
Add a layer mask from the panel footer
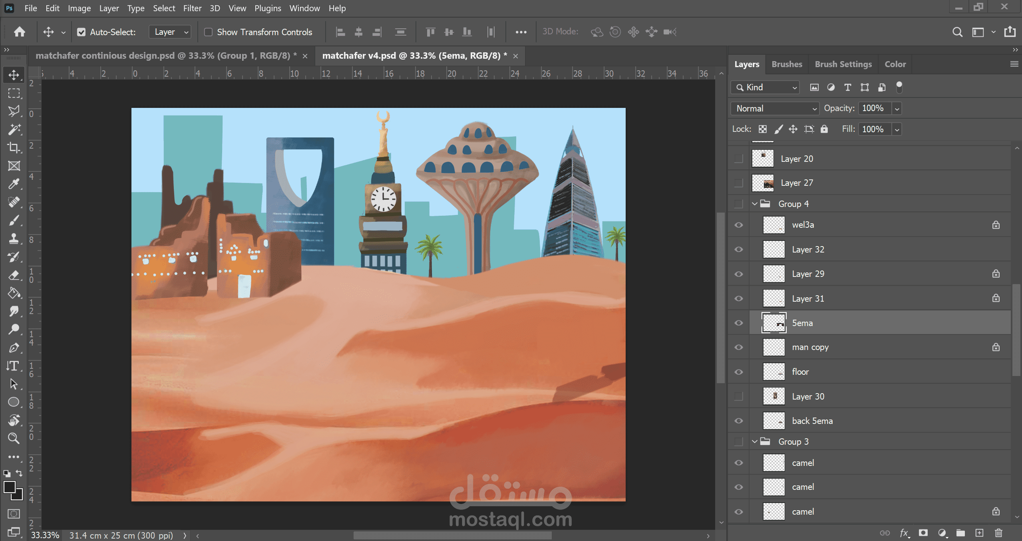click(923, 533)
